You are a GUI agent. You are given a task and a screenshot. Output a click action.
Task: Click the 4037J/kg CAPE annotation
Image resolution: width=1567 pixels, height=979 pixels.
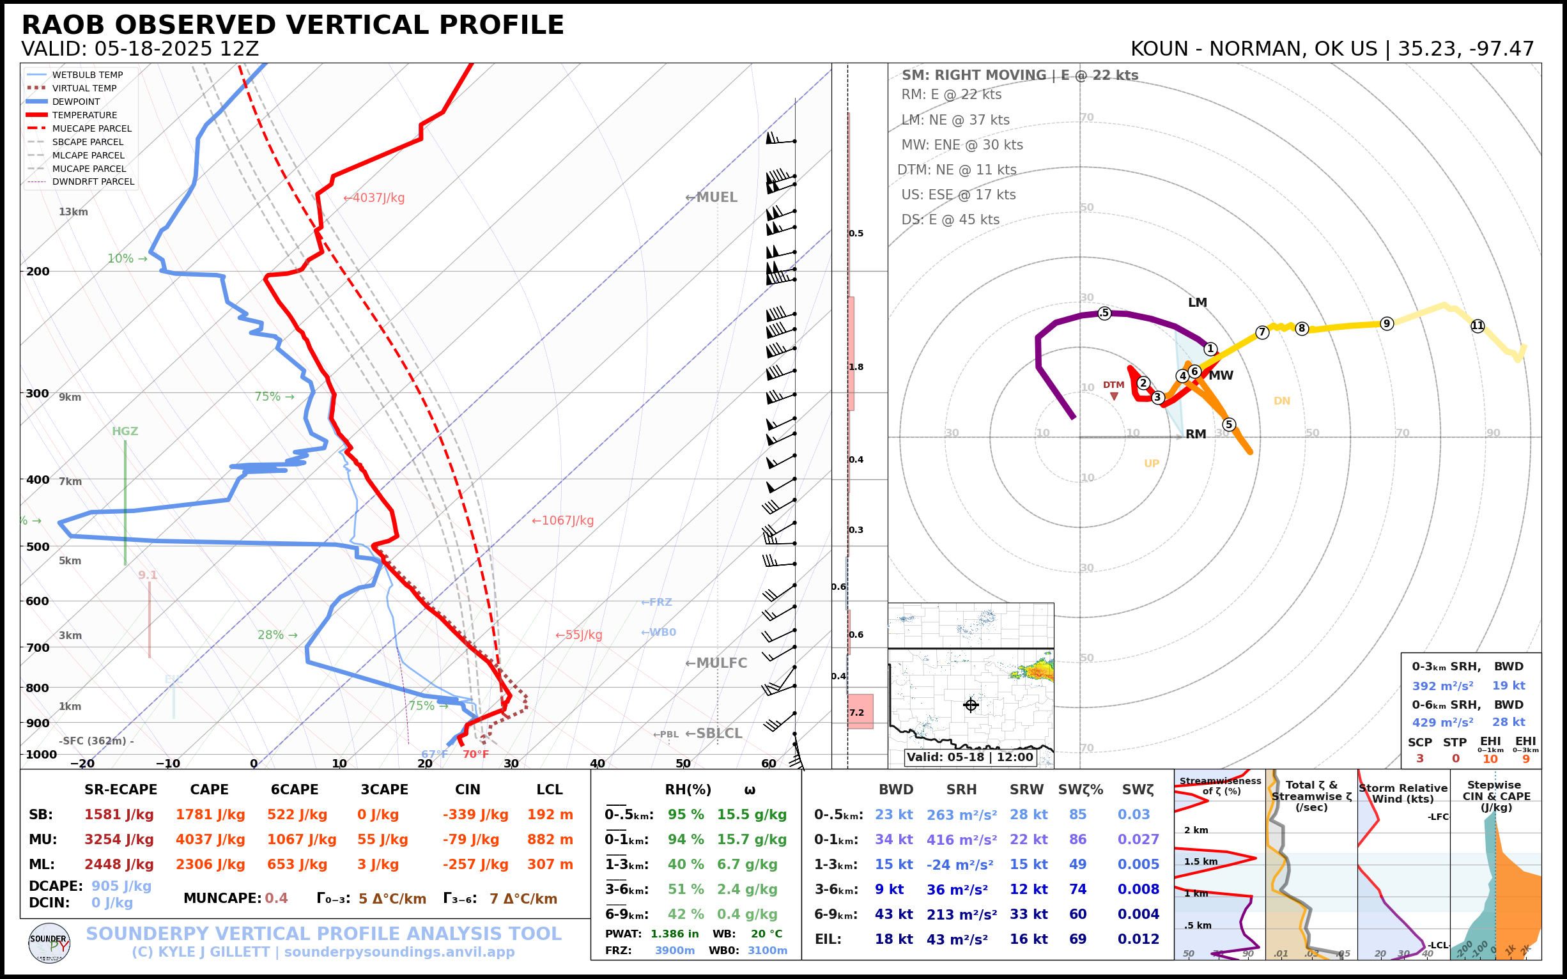pyautogui.click(x=374, y=198)
